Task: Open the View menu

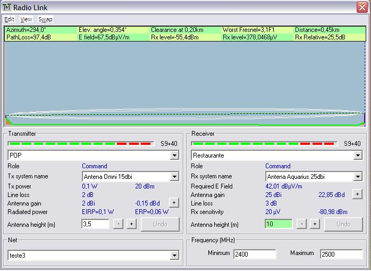Action: 26,19
